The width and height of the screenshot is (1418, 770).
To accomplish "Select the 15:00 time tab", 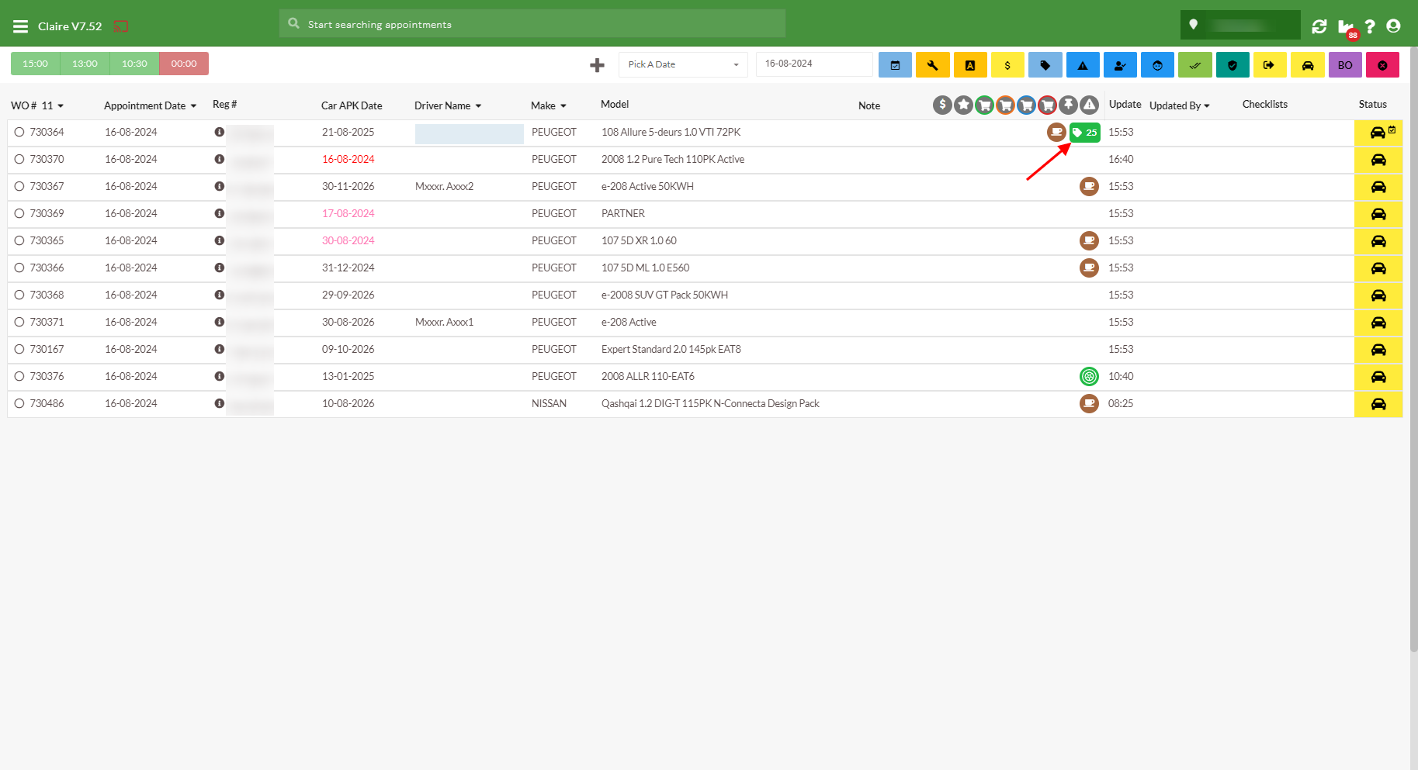I will point(35,64).
